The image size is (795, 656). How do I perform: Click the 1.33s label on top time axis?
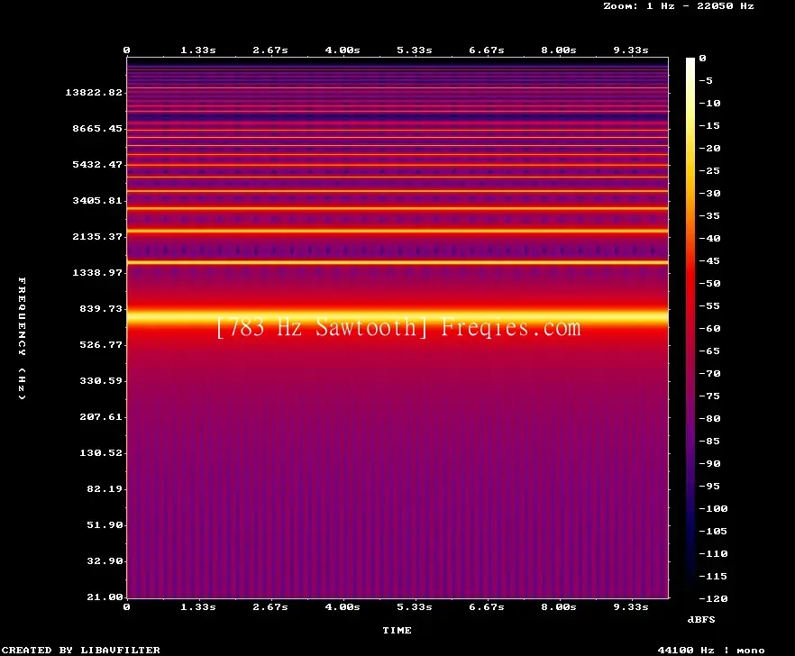tap(198, 50)
